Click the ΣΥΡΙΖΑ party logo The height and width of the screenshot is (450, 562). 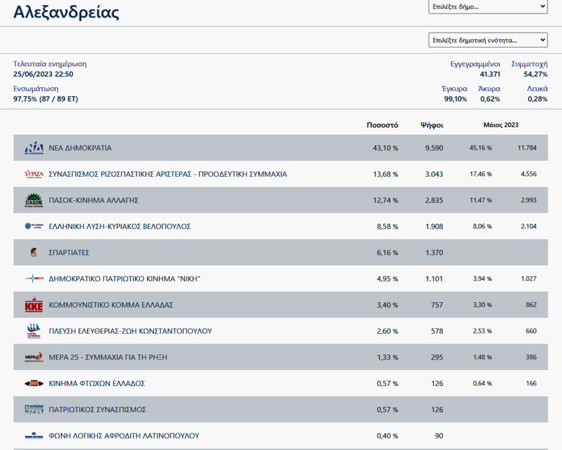(34, 174)
